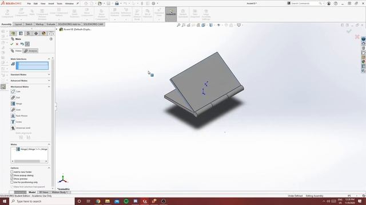Collapse the Options section
This screenshot has height=205, width=366.
(49, 168)
